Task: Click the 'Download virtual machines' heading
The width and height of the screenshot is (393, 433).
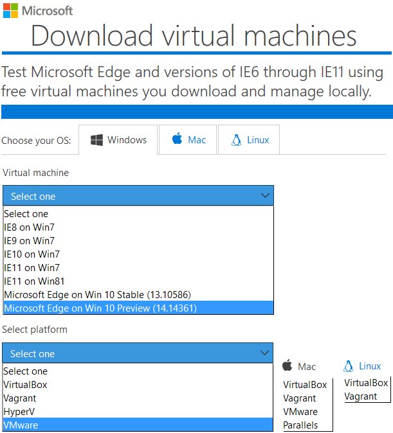Action: pos(194,35)
